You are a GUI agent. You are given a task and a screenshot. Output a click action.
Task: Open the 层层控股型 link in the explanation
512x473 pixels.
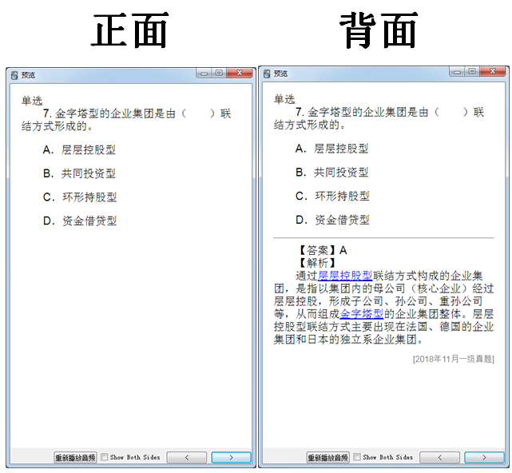coord(345,276)
